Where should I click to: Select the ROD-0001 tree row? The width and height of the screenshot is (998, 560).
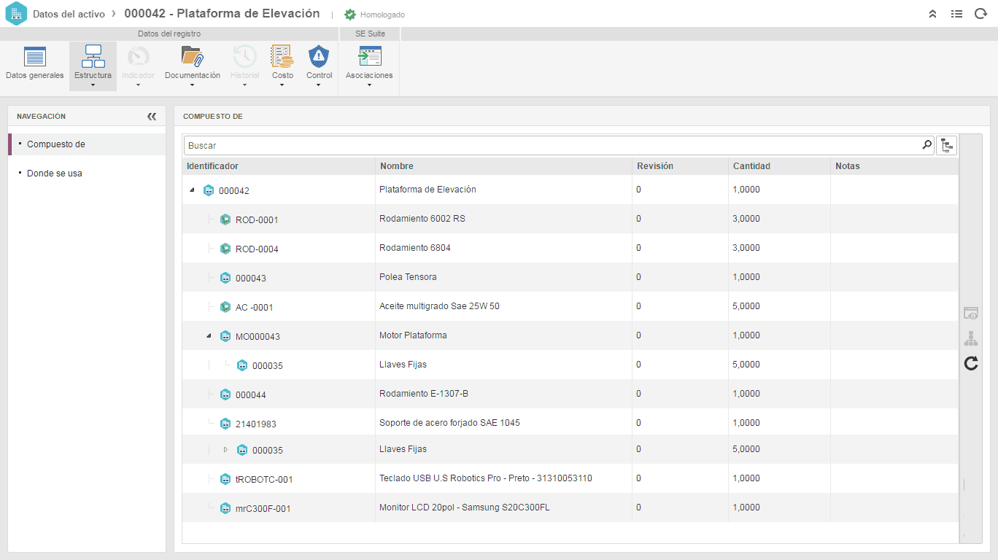click(x=570, y=219)
